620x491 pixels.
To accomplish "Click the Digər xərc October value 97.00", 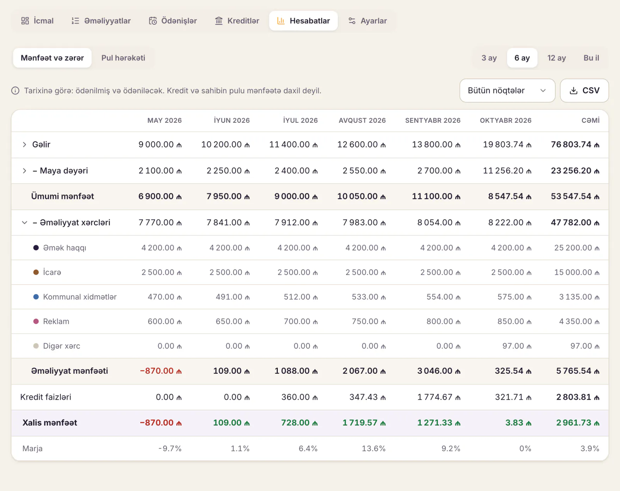I will (x=517, y=346).
